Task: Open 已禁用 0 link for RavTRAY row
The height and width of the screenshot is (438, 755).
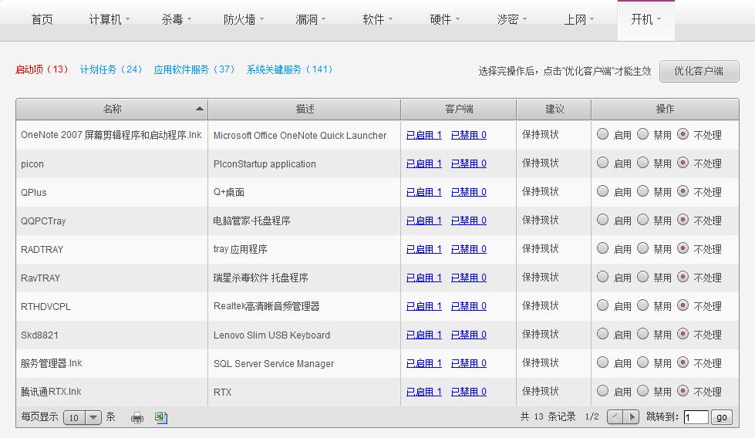Action: point(469,278)
